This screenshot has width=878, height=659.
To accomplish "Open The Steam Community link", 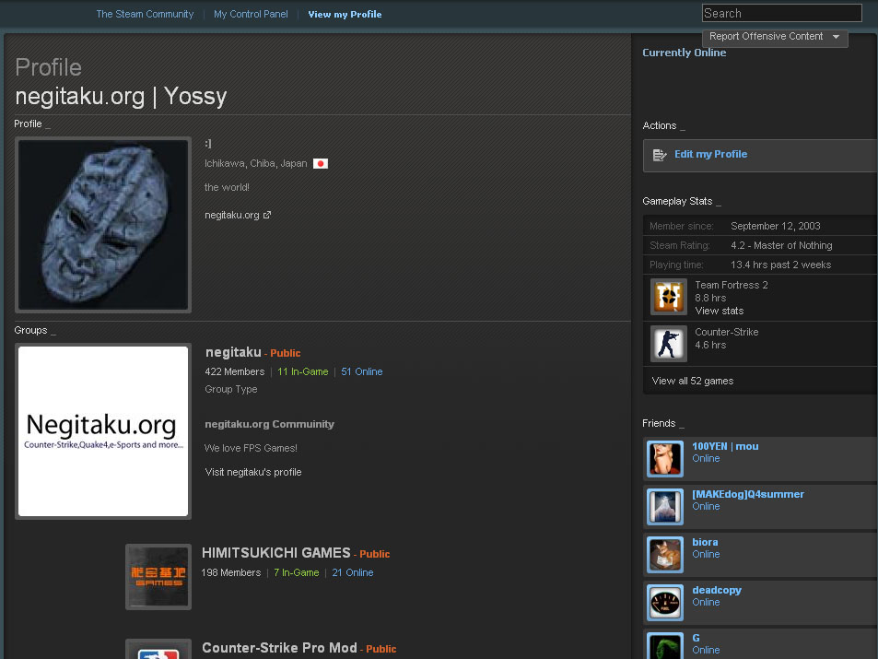I will tap(145, 14).
